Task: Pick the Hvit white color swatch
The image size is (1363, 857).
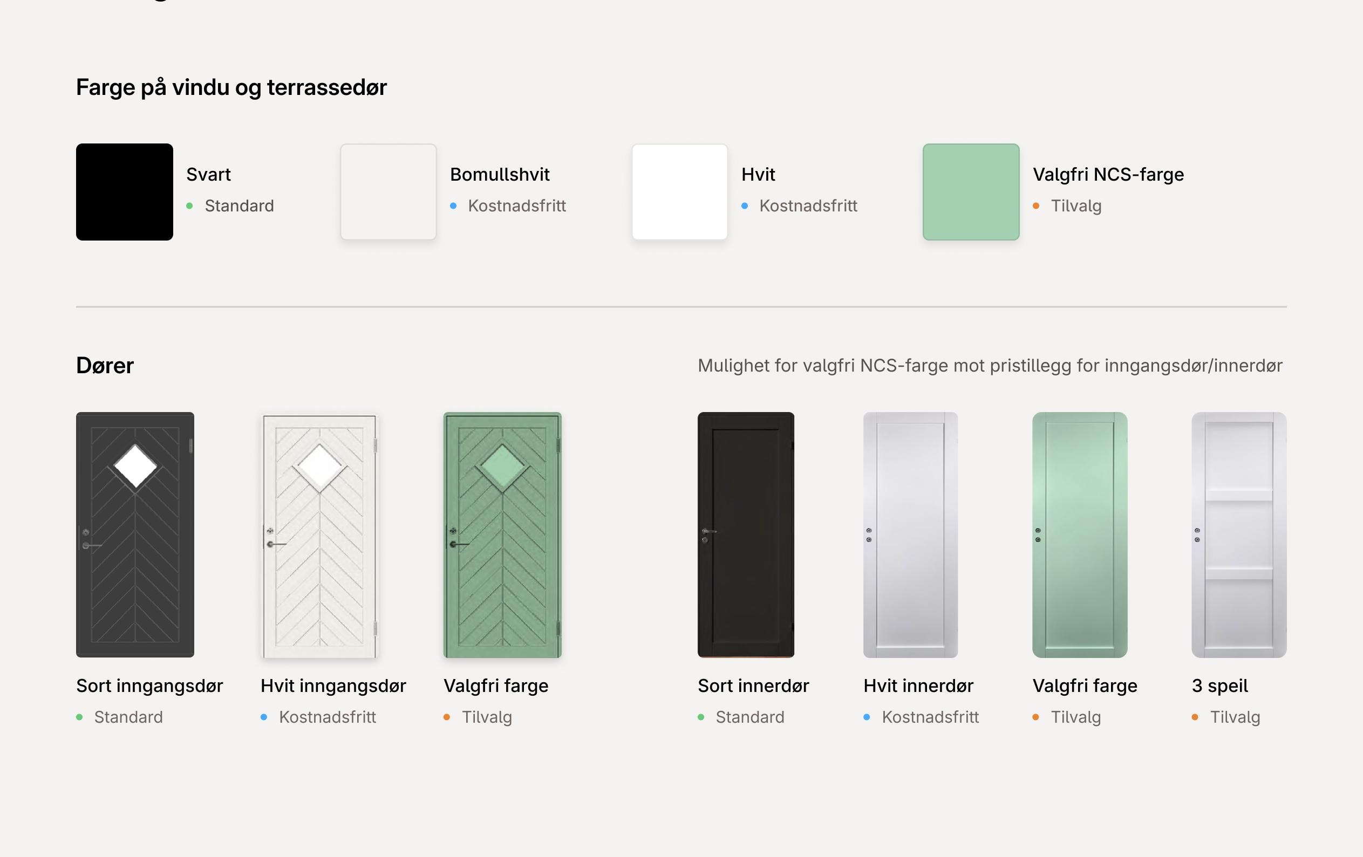Action: click(680, 192)
